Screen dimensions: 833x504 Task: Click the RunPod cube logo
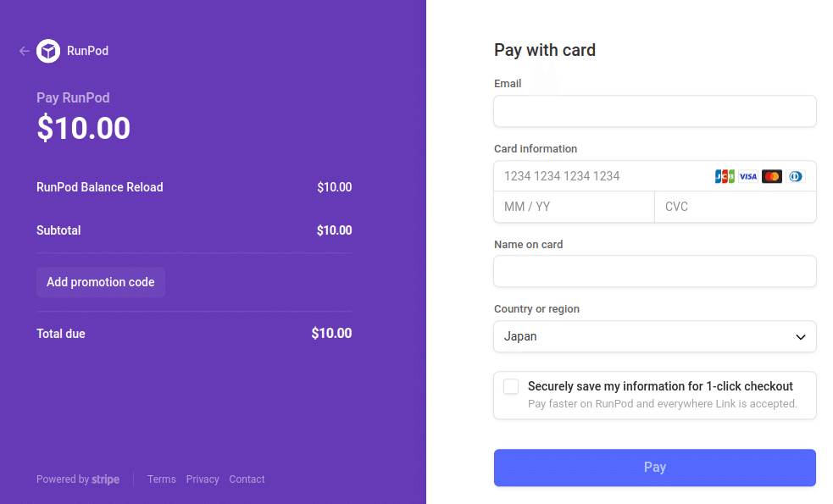tap(48, 51)
